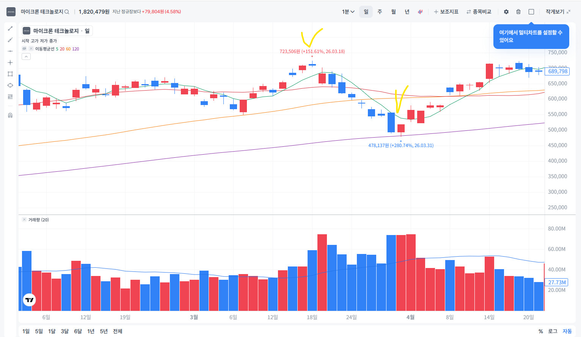581x337 pixels.
Task: Collapse the indicator legend chevron
Action: coord(26,56)
